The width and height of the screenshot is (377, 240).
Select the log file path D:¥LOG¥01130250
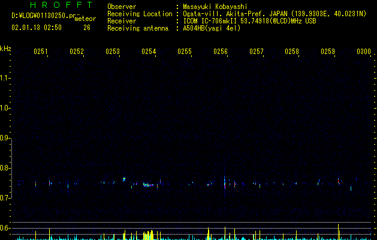pyautogui.click(x=47, y=16)
